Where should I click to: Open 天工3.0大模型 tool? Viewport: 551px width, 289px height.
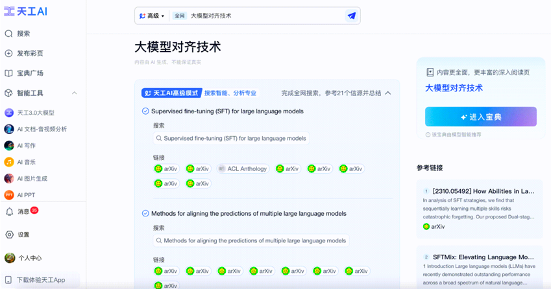coord(29,113)
